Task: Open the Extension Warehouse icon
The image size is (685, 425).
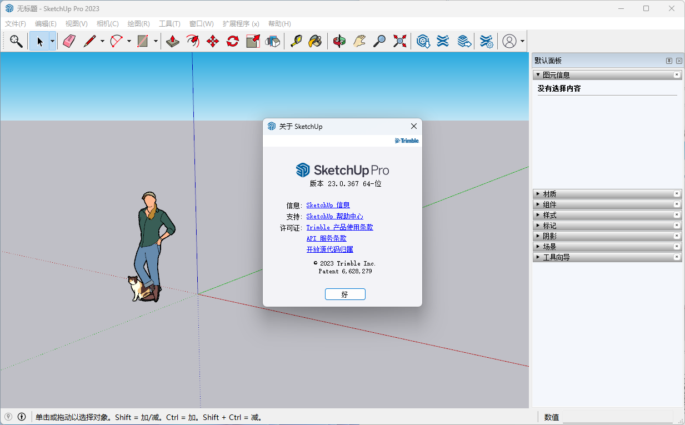Action: pyautogui.click(x=443, y=41)
